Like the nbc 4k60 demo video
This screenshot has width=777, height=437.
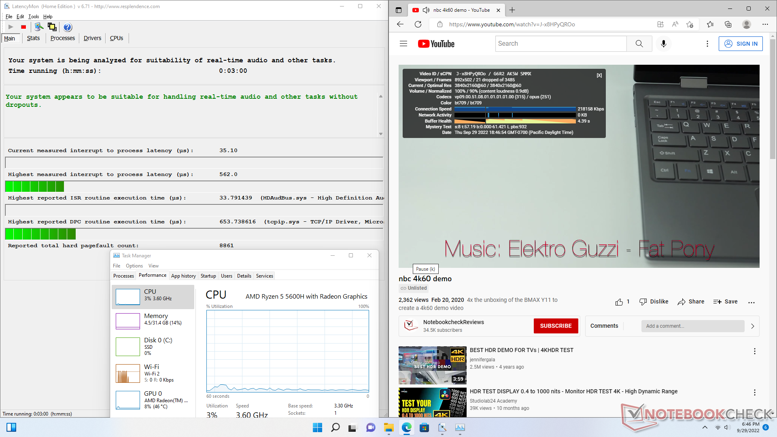[619, 302]
